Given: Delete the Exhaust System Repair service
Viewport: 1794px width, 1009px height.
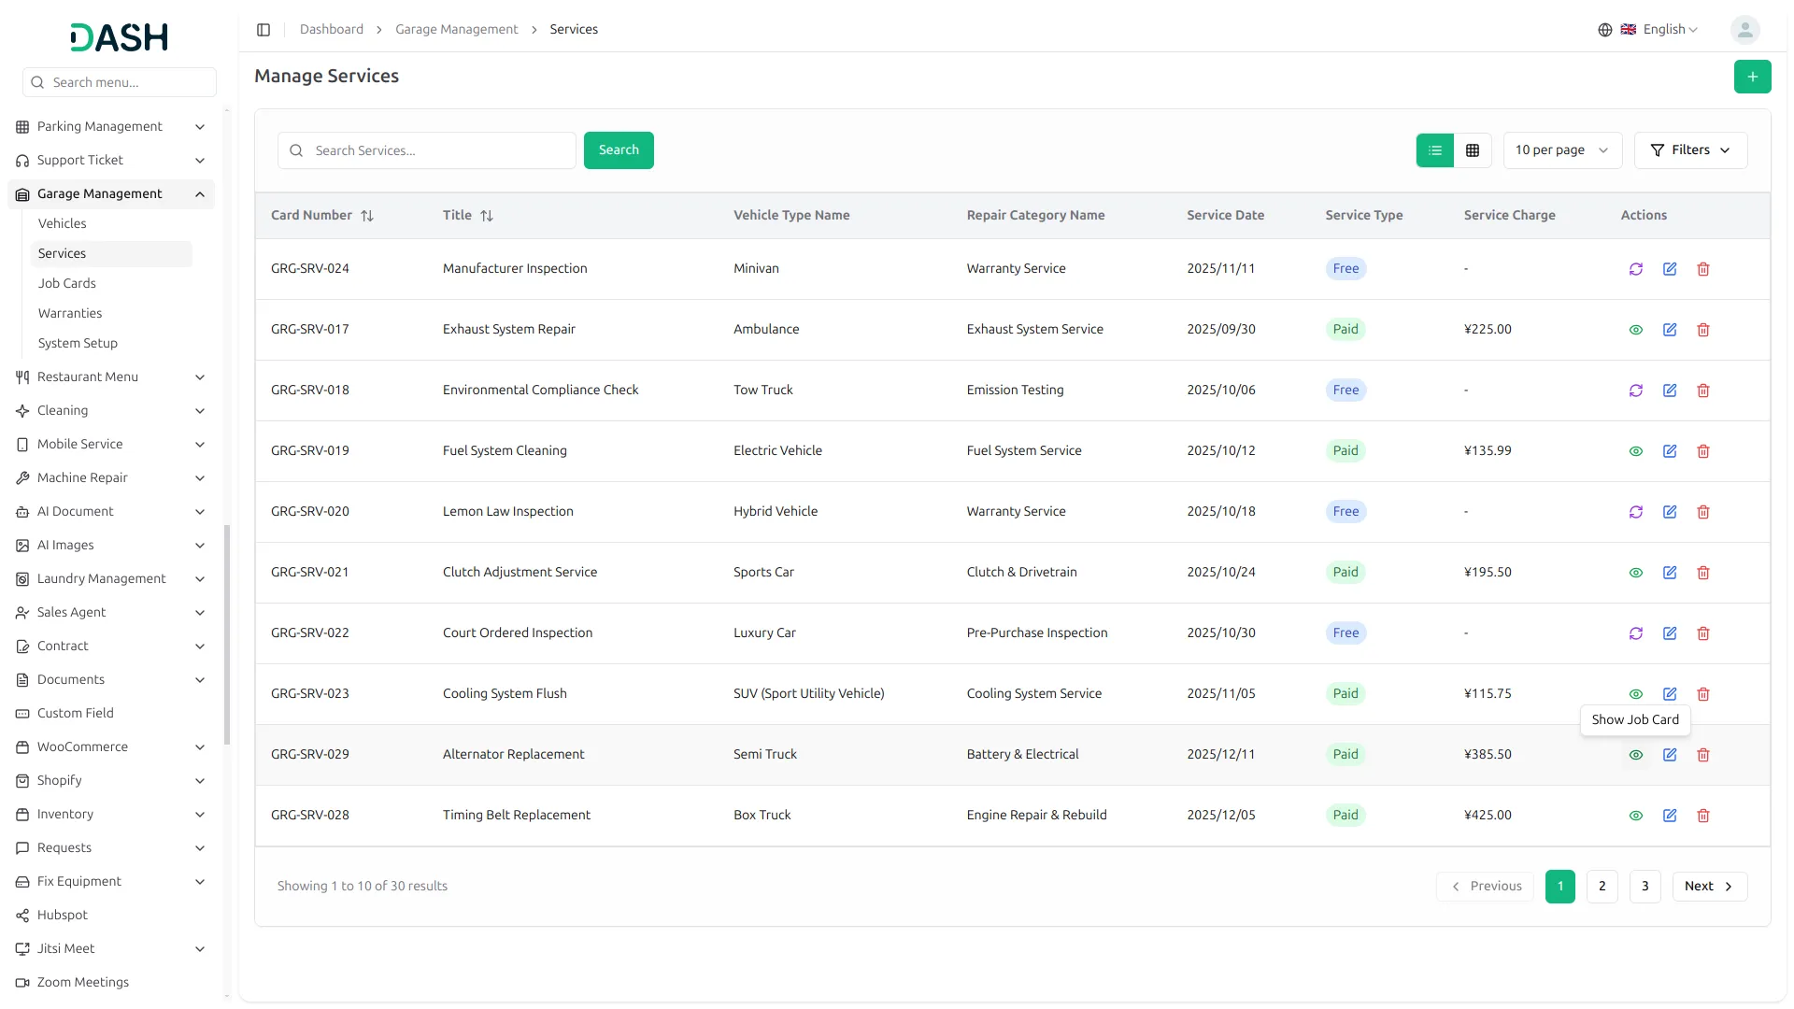Looking at the screenshot, I should [1702, 330].
